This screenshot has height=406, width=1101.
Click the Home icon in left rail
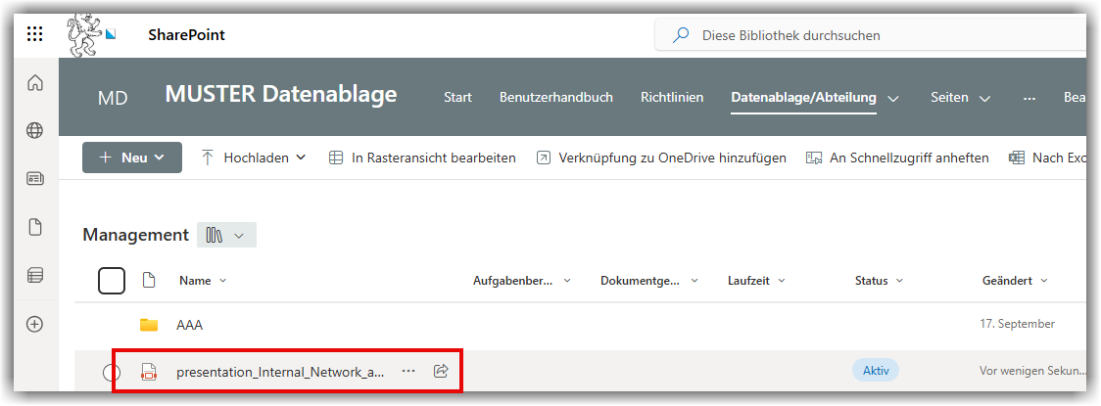point(35,83)
